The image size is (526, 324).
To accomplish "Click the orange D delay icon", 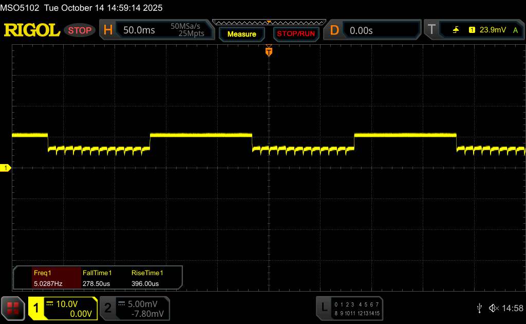I will 334,30.
